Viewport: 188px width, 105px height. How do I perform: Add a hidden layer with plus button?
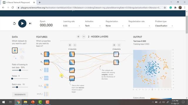[x=78, y=37]
